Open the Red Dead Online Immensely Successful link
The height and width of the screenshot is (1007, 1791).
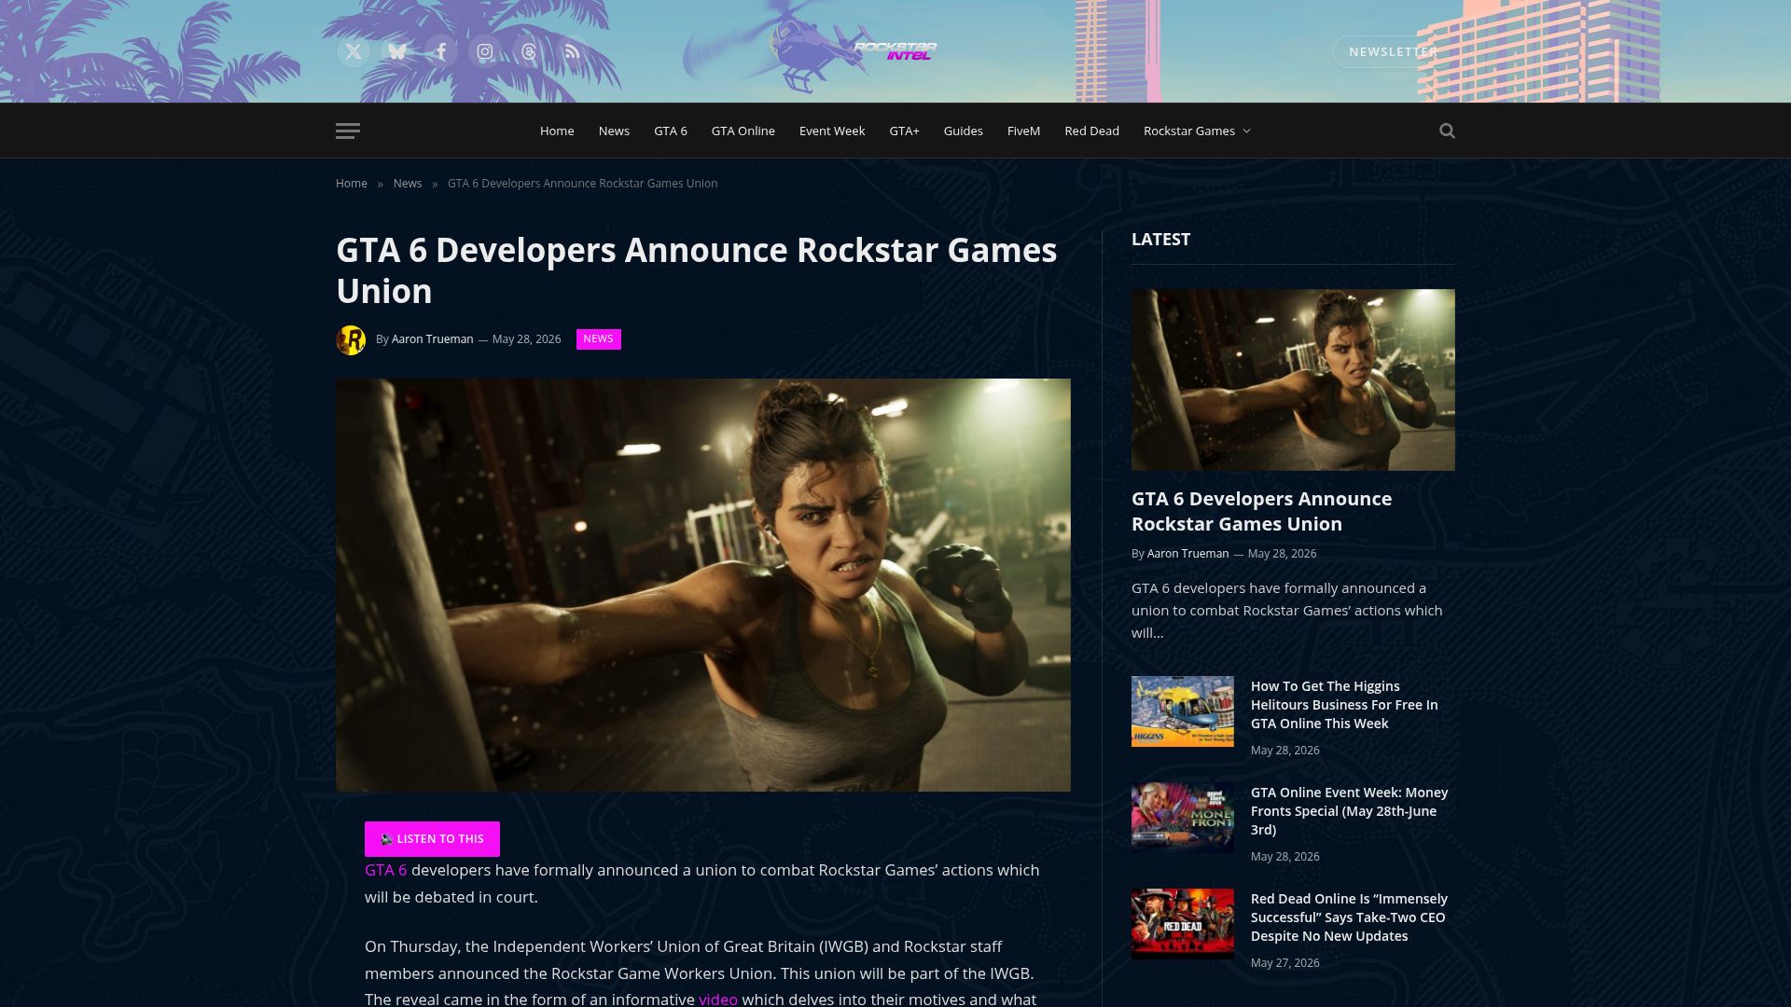click(1349, 917)
